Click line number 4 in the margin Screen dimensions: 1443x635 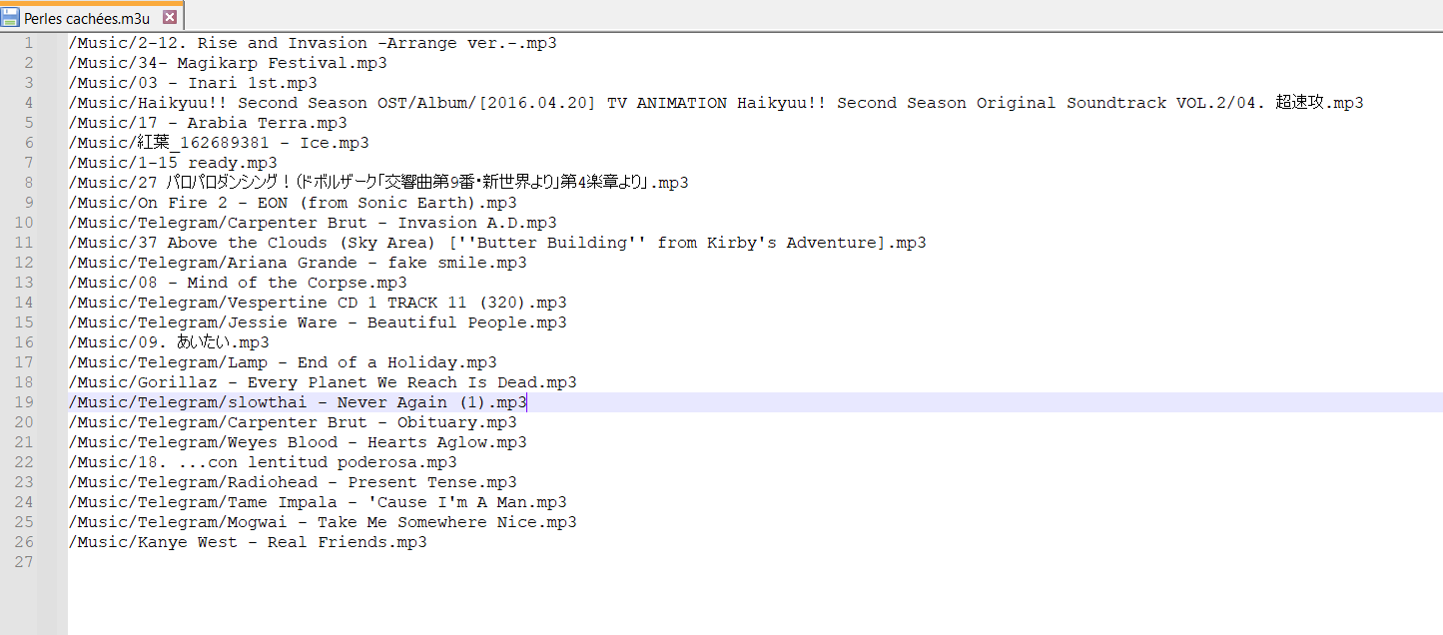[29, 103]
